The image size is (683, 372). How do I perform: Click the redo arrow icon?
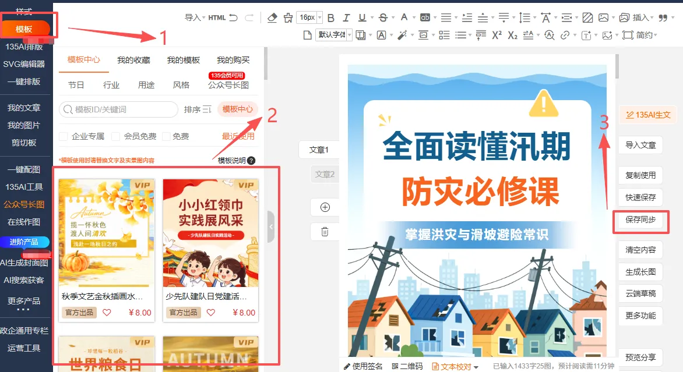(x=249, y=17)
